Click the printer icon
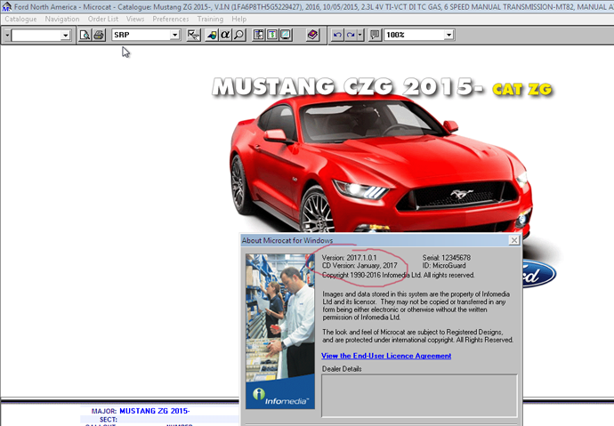 [x=99, y=35]
